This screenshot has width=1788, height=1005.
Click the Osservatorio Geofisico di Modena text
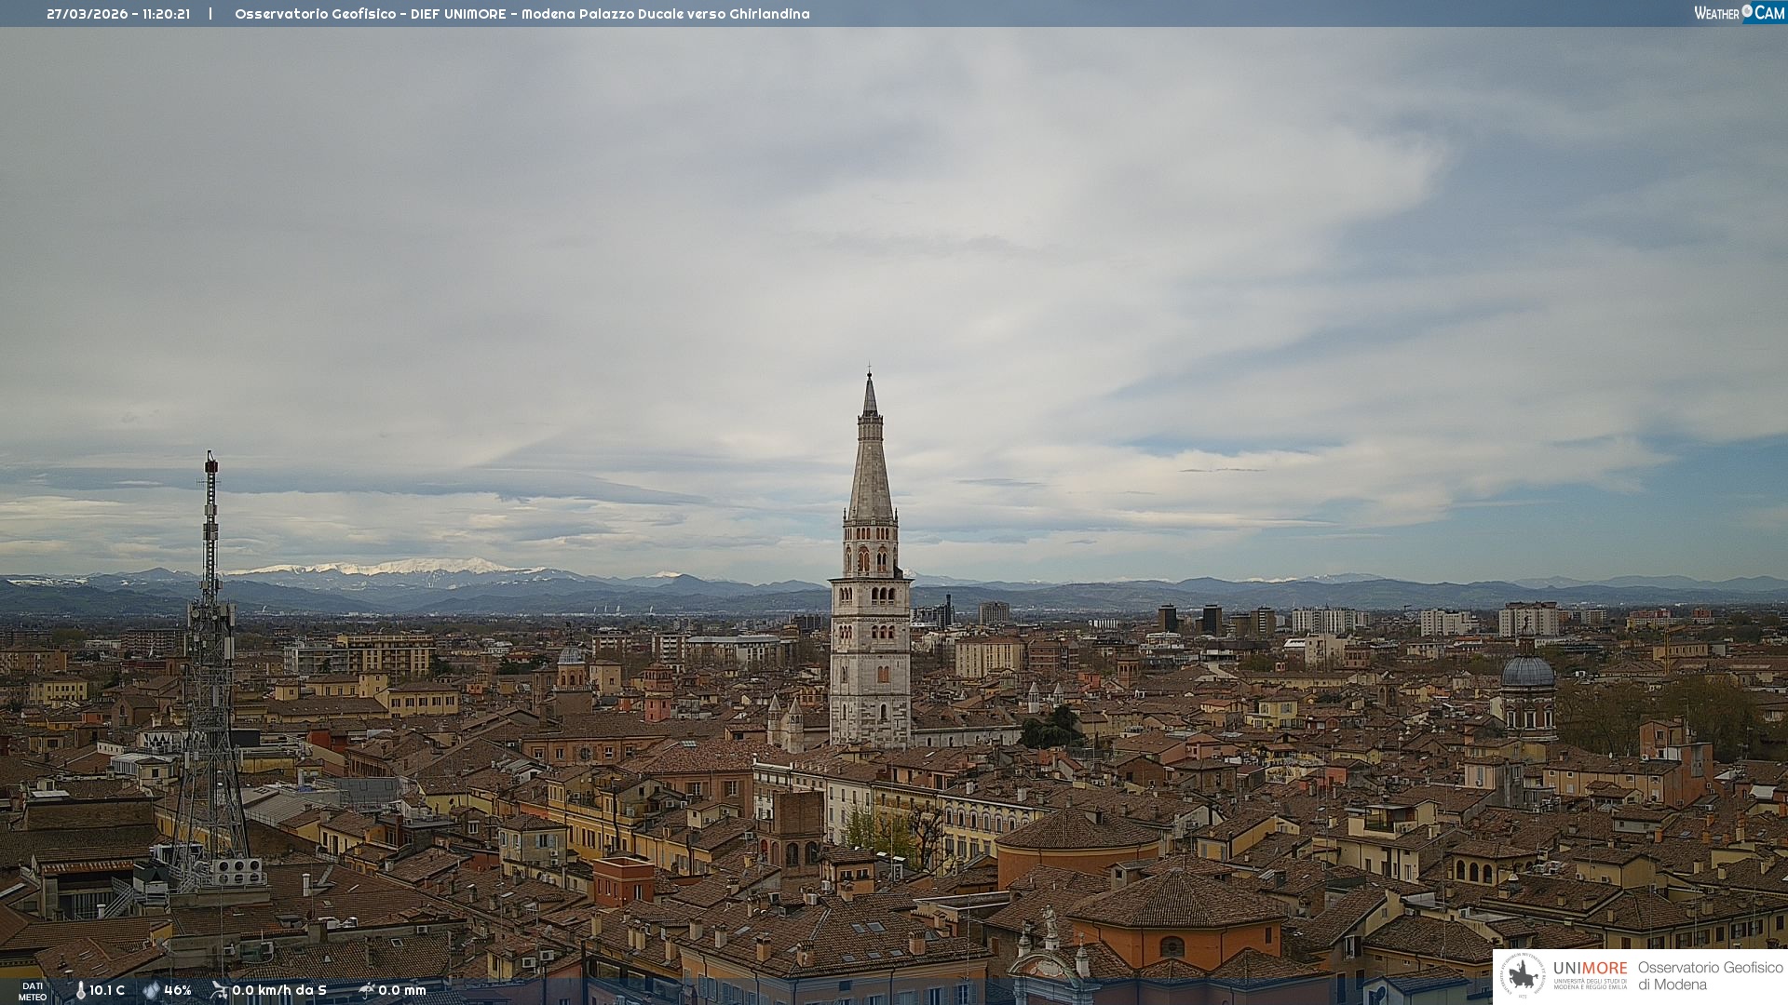point(1710,976)
